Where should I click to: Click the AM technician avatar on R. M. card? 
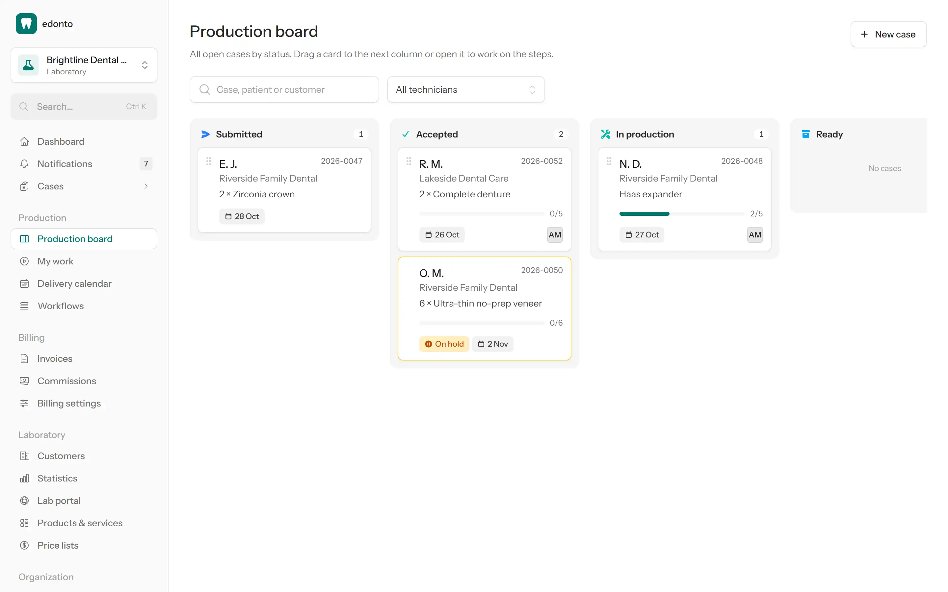click(x=555, y=235)
